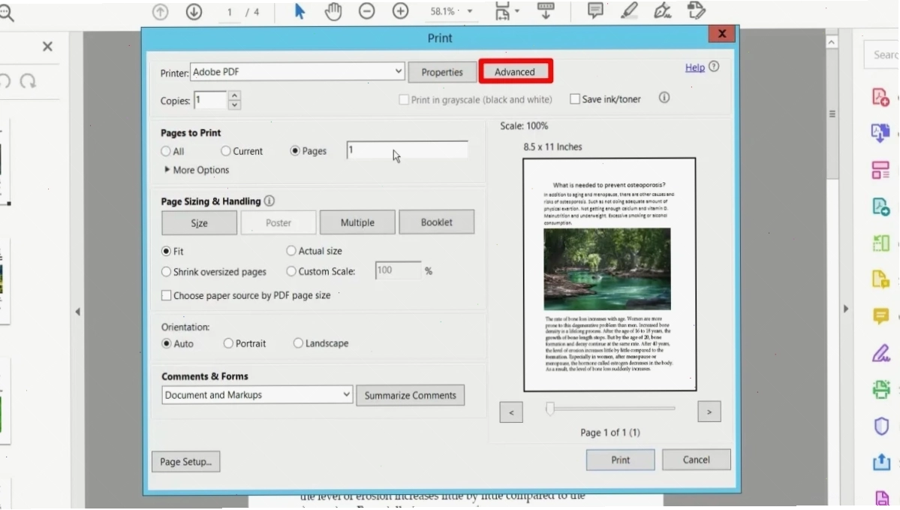Decrease copies with the down stepper arrow
This screenshot has width=900, height=510.
[x=234, y=105]
